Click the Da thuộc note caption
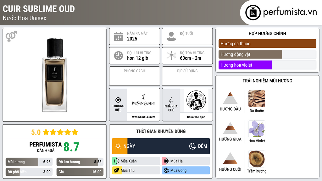The image size is (322, 181). point(257,111)
